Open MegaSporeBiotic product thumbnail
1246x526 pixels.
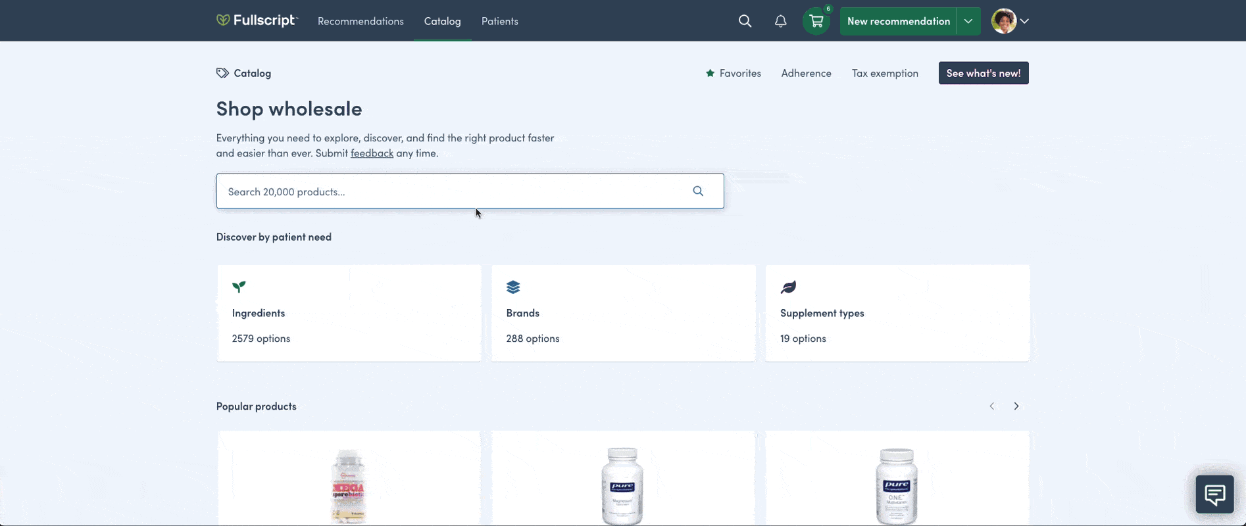click(349, 487)
